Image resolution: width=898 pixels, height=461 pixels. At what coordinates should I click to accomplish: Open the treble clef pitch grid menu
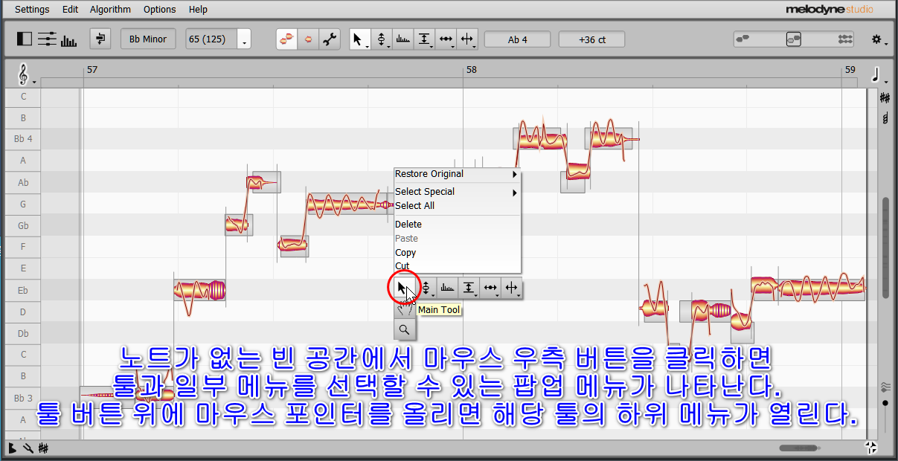click(26, 74)
